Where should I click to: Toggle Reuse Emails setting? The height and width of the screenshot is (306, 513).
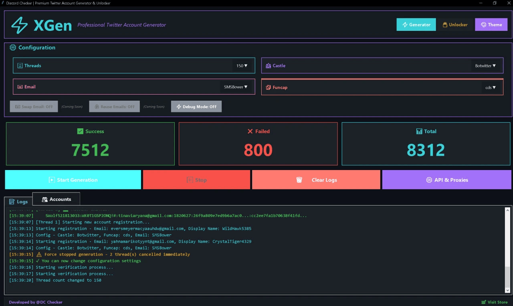pos(114,106)
